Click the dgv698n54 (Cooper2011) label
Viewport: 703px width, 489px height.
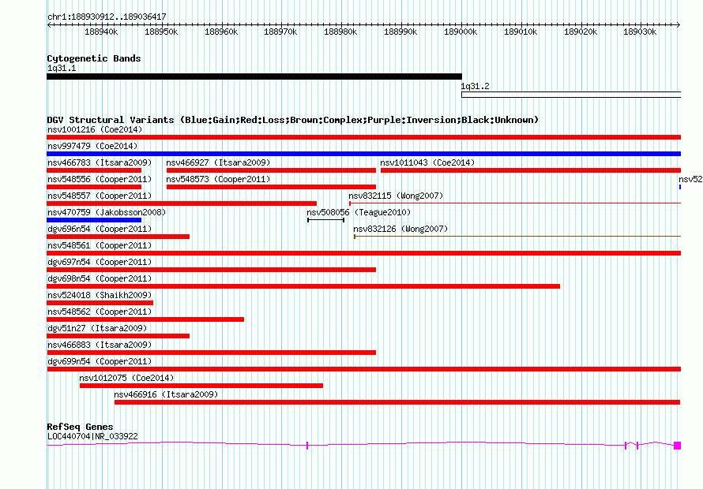100,278
